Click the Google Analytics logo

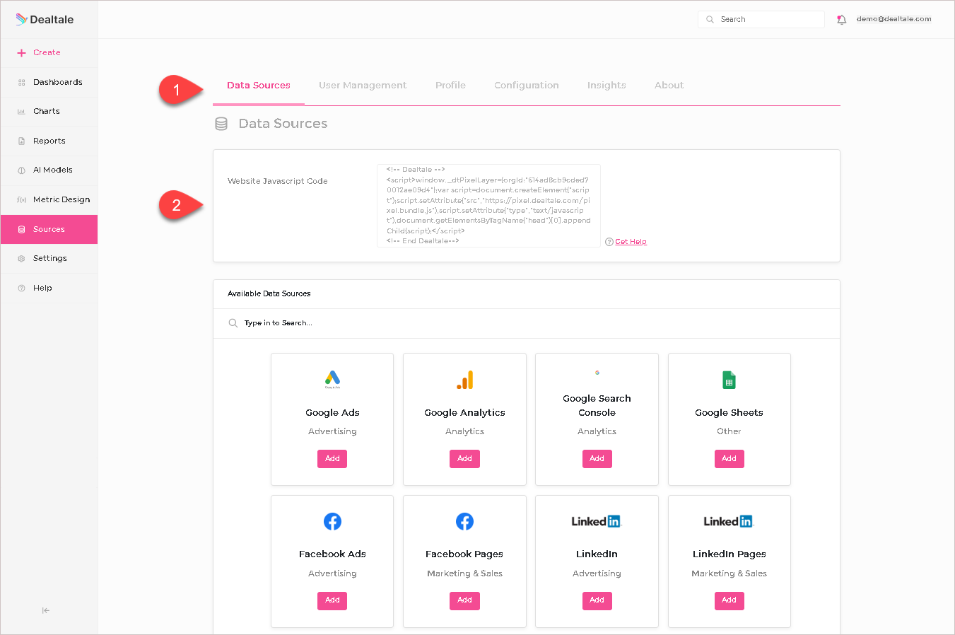click(x=464, y=380)
